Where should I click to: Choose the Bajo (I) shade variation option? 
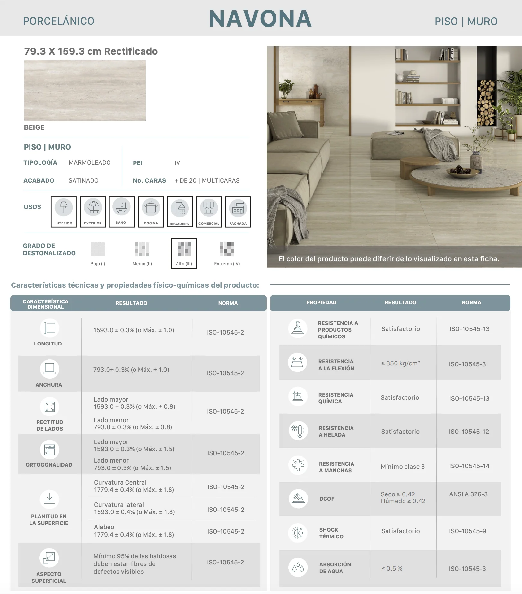point(98,254)
